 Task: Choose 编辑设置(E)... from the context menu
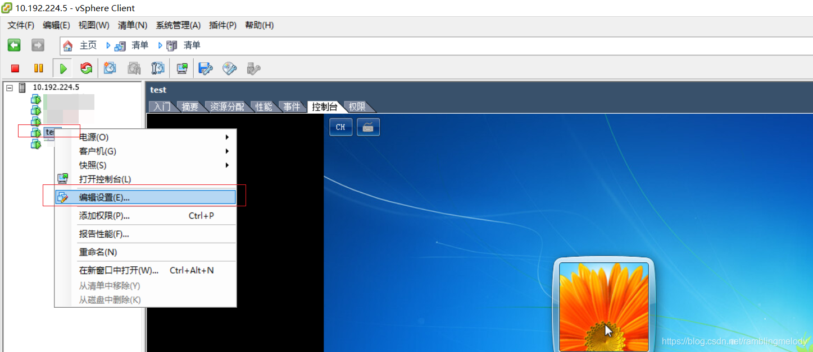click(146, 197)
